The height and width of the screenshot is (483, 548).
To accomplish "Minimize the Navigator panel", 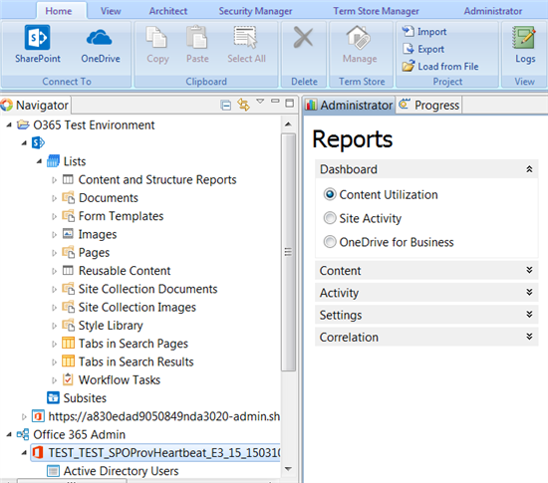I will point(275,101).
